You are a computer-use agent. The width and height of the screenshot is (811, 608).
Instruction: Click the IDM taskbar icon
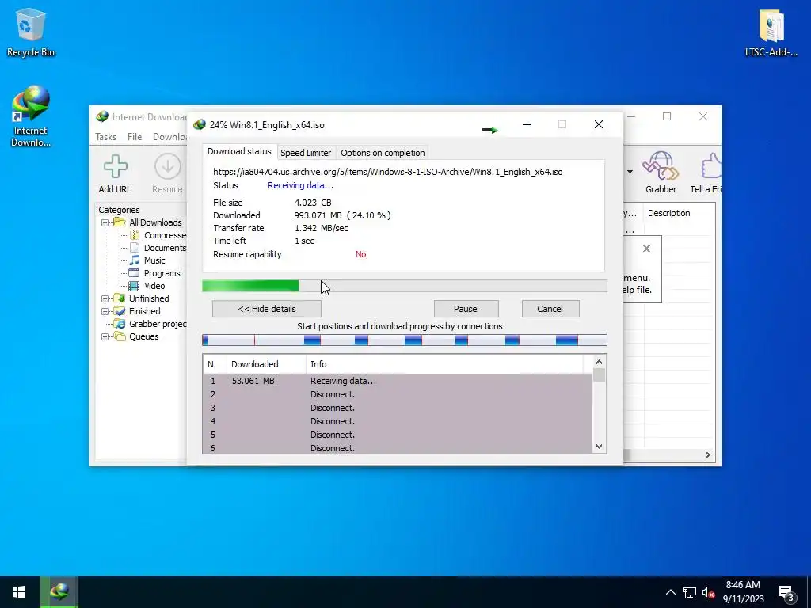[x=59, y=591]
